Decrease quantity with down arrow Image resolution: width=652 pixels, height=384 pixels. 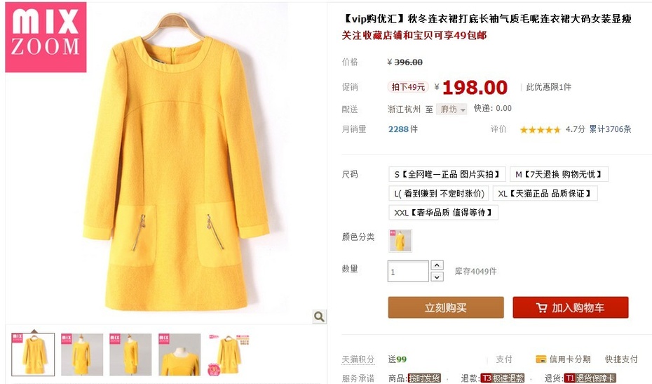(437, 277)
